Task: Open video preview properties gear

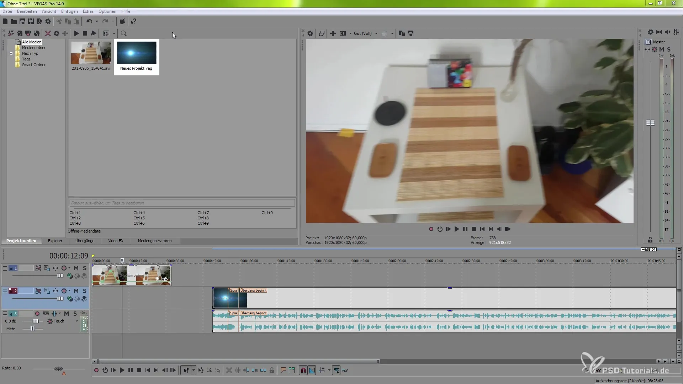Action: pyautogui.click(x=310, y=33)
